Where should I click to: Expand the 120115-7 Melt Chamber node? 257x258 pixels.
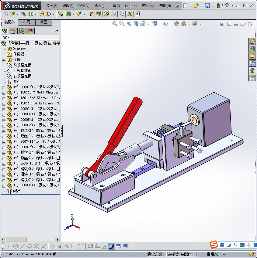4,93
